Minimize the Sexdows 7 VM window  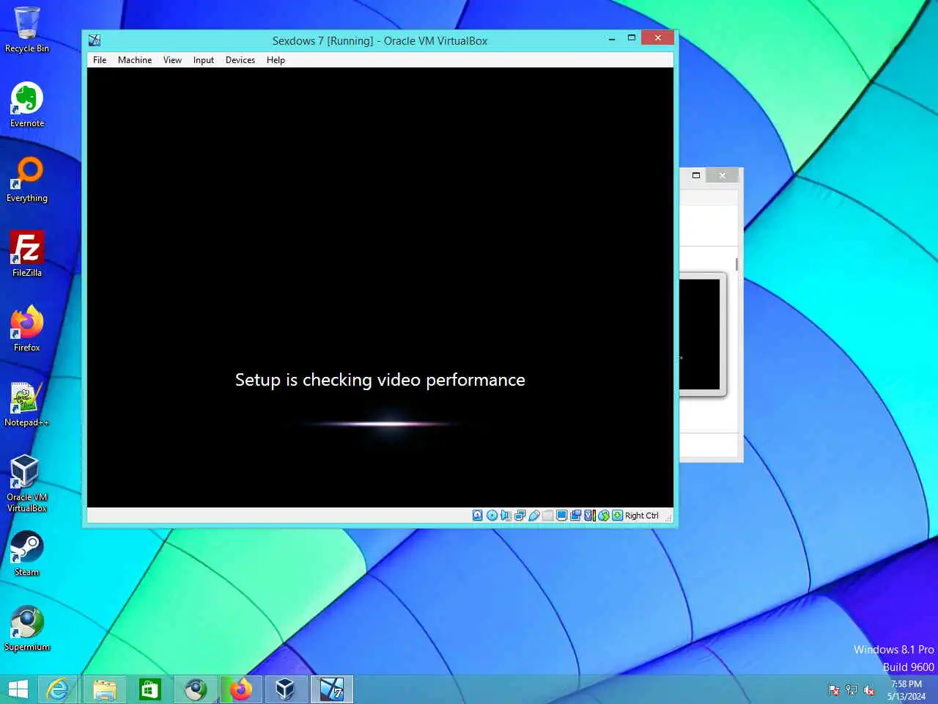point(611,39)
